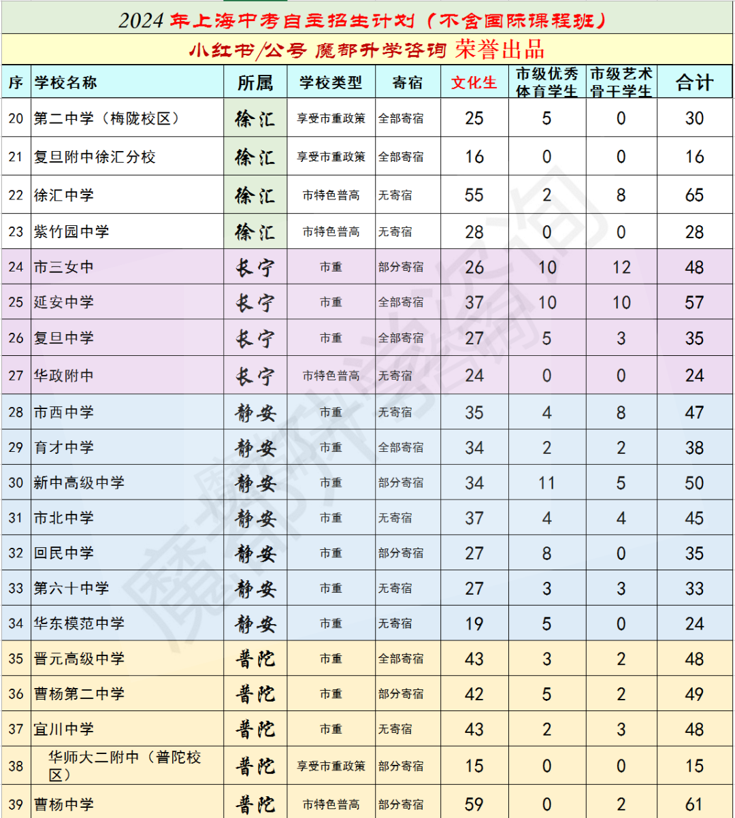Click '全部寄宿' in 第二中学(梅陇校区) row
The width and height of the screenshot is (735, 818).
(401, 118)
